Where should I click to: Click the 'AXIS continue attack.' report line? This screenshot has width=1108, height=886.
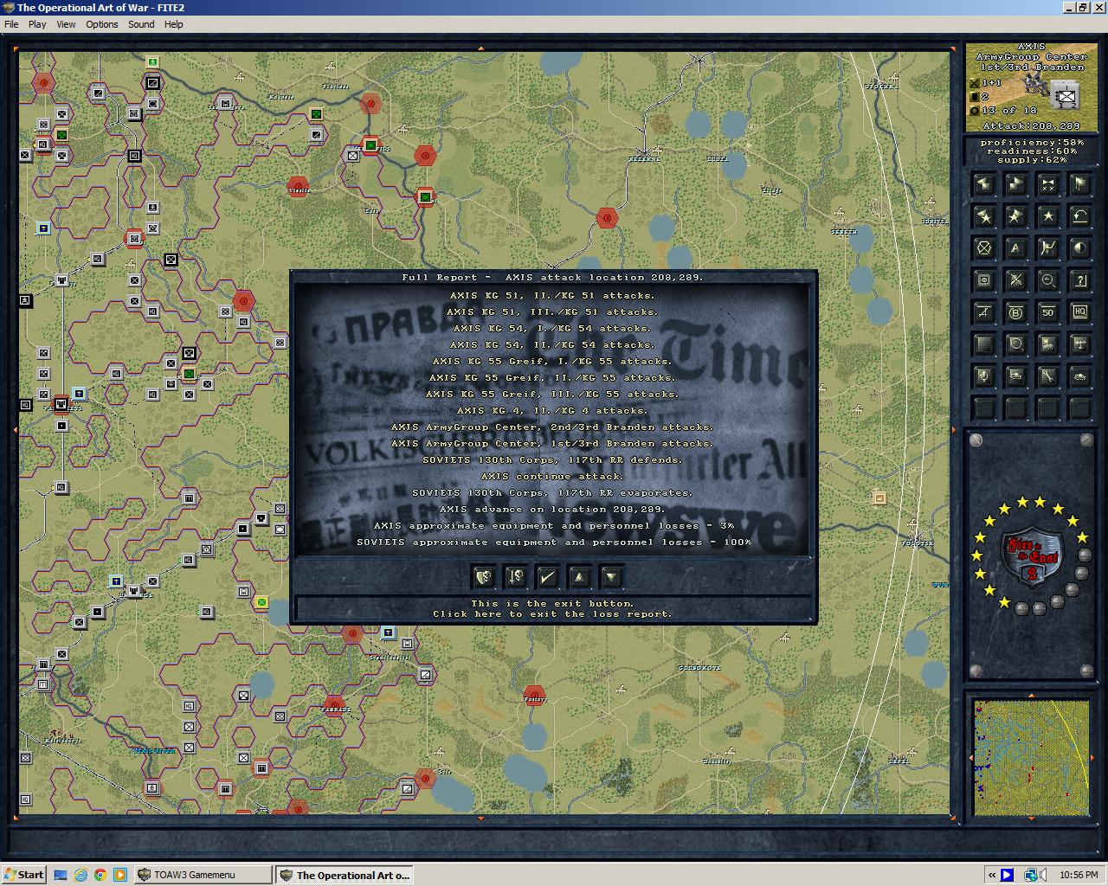click(552, 477)
